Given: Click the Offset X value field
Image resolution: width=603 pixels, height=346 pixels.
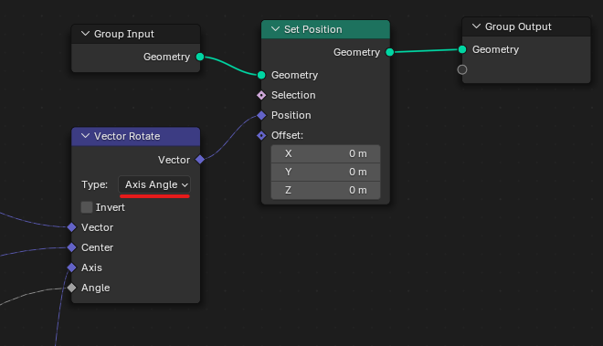Looking at the screenshot, I should (326, 153).
